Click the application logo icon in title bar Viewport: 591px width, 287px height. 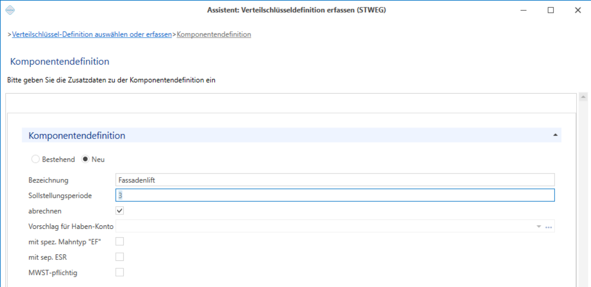click(x=10, y=10)
